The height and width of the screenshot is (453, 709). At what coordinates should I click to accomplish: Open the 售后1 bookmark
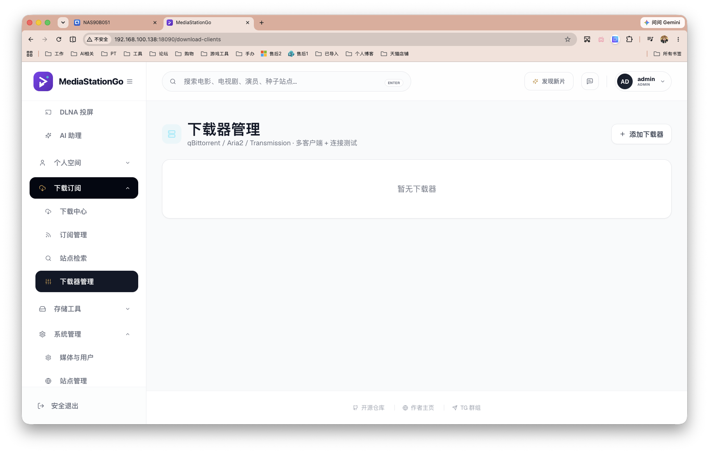click(x=298, y=54)
